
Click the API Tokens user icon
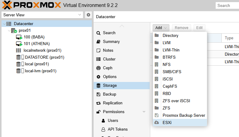[x=103, y=129]
